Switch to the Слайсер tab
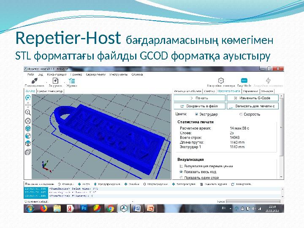304x228 pixels. (209, 91)
